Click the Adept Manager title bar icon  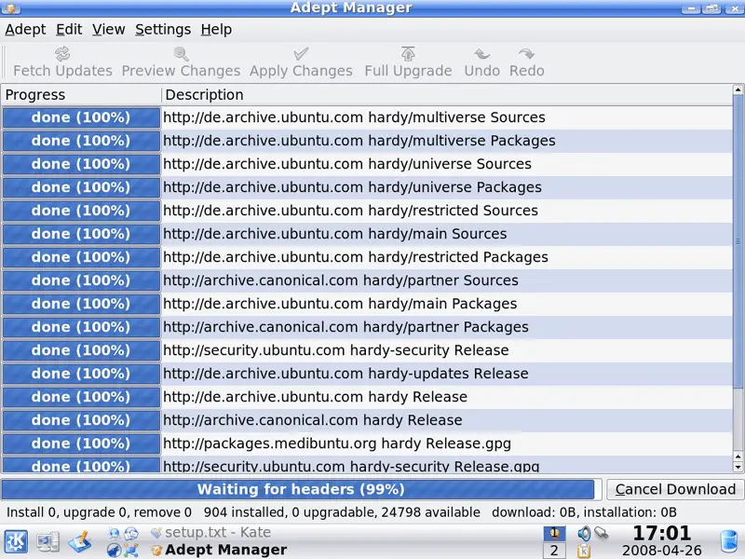coord(10,7)
